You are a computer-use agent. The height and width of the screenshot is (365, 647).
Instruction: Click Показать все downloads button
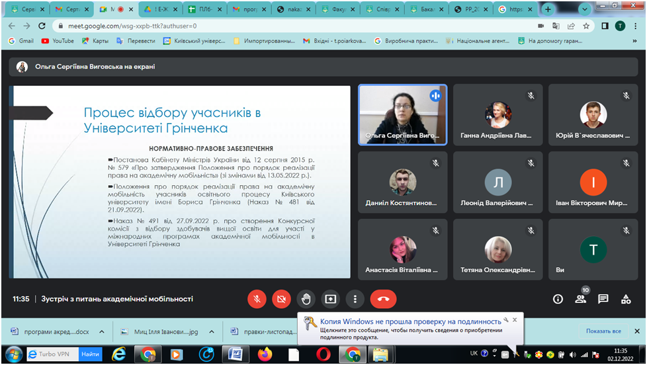tap(603, 331)
